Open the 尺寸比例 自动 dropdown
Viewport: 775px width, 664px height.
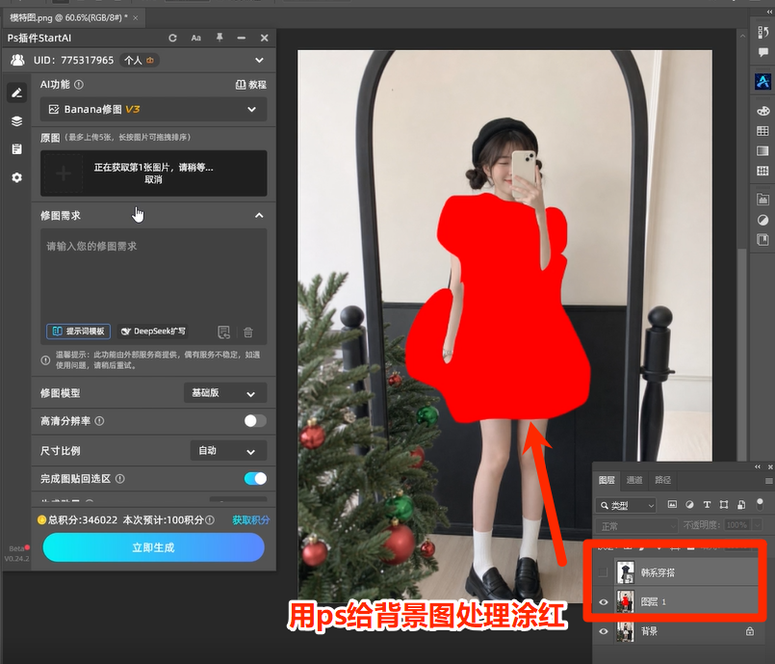click(228, 451)
